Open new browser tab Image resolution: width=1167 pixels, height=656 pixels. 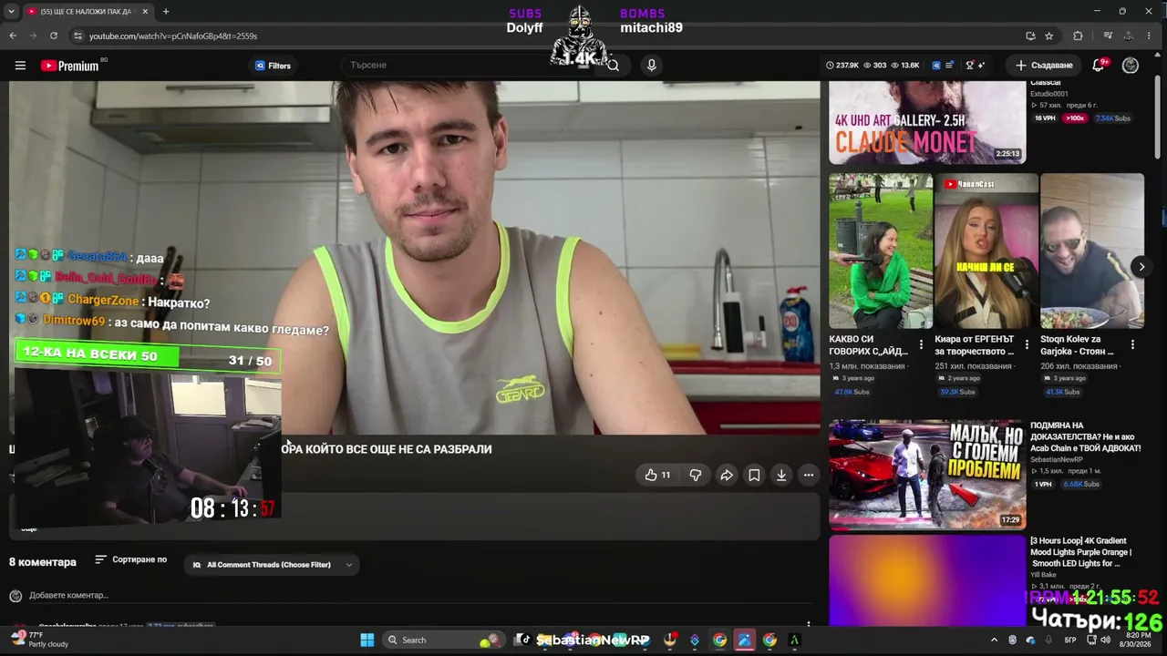coord(166,11)
